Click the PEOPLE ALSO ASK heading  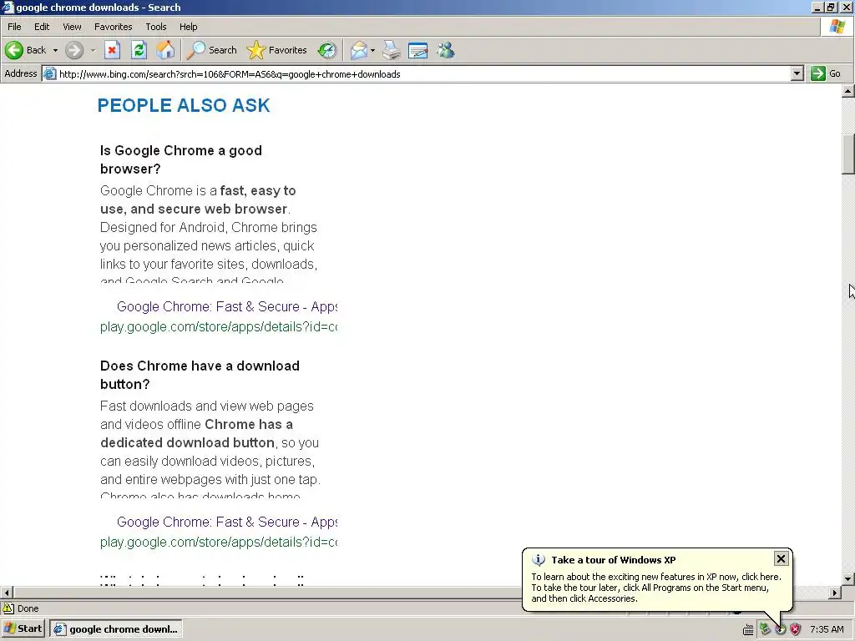(184, 105)
